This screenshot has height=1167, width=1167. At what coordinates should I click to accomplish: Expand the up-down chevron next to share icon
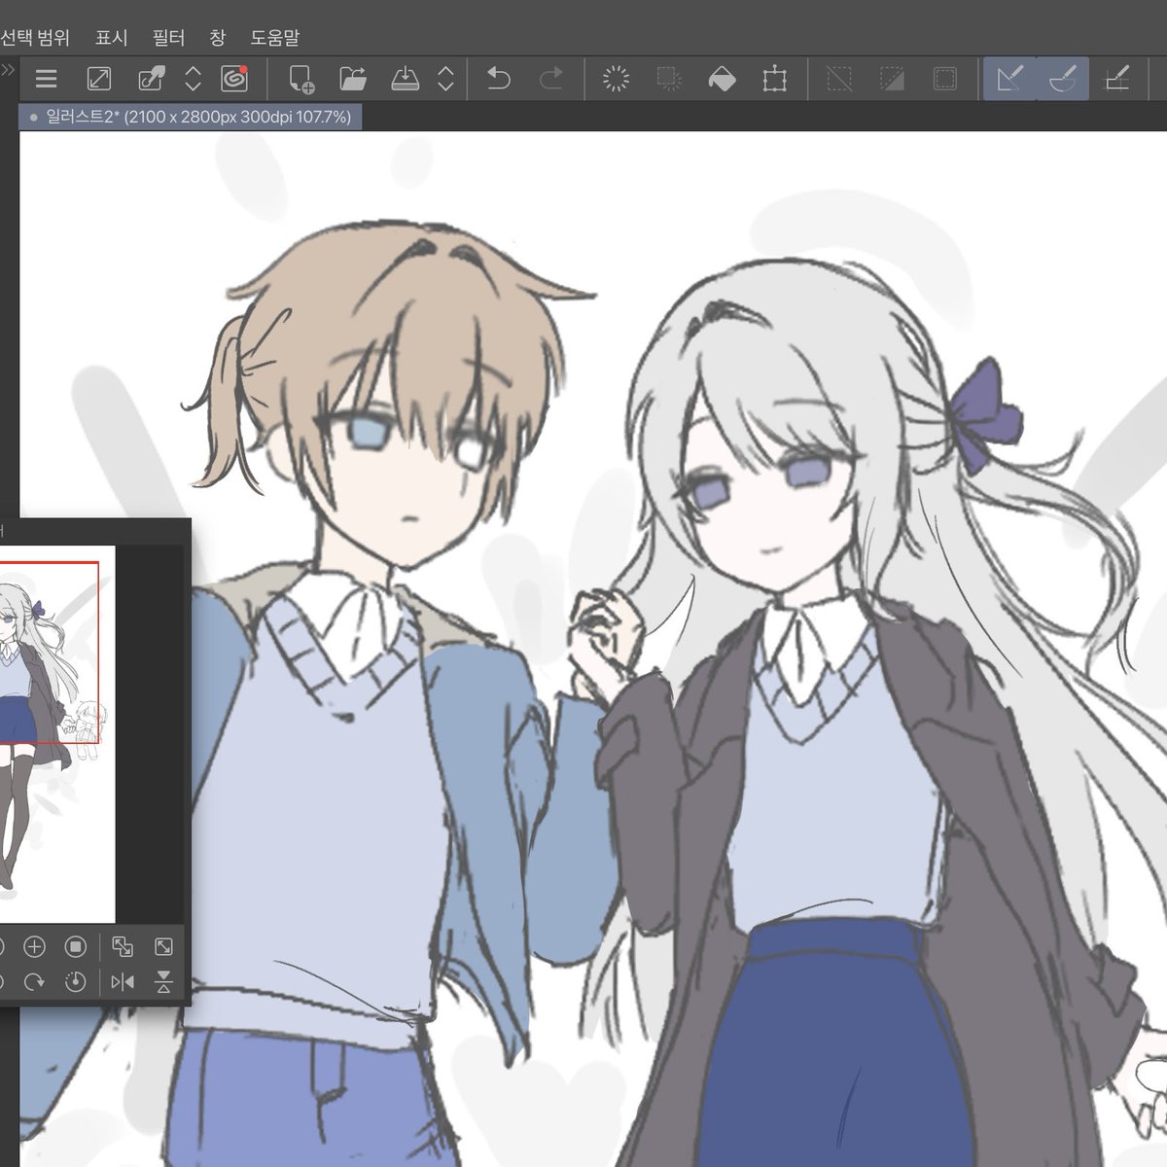[193, 79]
